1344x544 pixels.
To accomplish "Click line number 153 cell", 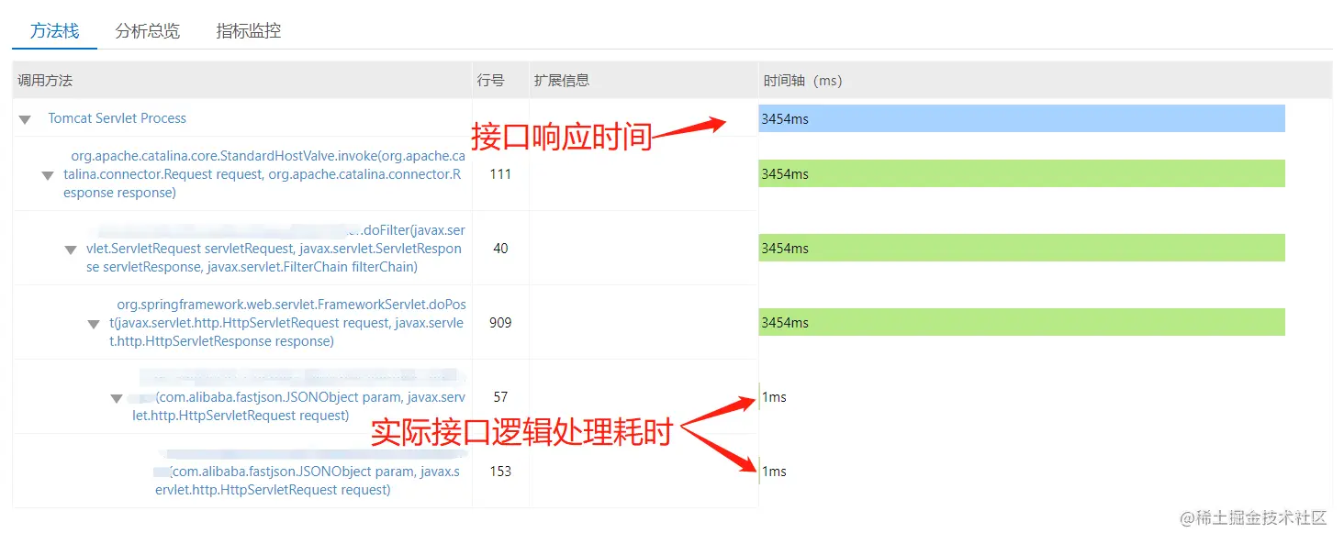I will tap(500, 472).
